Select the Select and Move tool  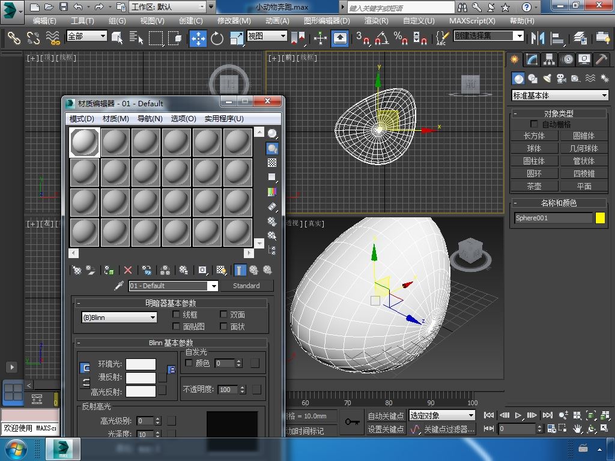(x=198, y=38)
